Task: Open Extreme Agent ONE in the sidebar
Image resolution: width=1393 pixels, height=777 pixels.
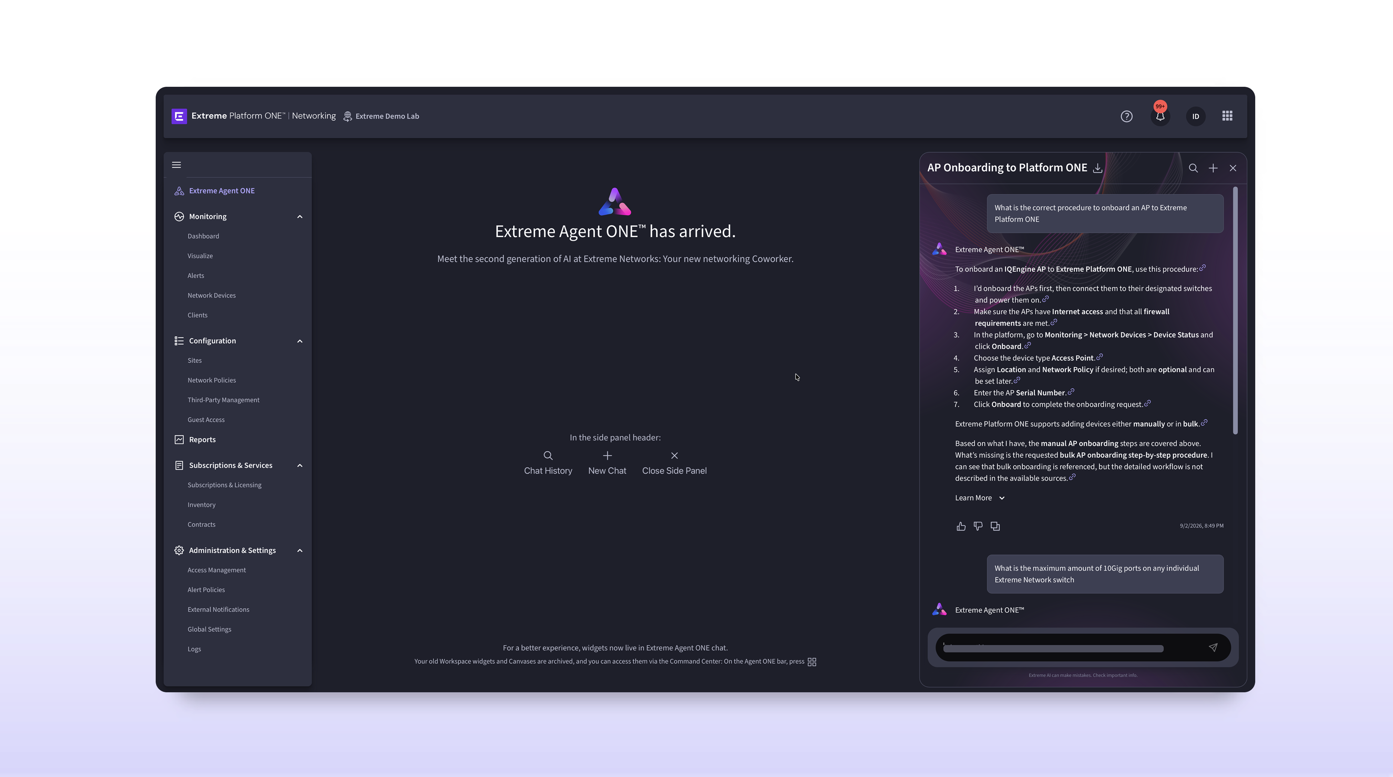Action: point(222,191)
